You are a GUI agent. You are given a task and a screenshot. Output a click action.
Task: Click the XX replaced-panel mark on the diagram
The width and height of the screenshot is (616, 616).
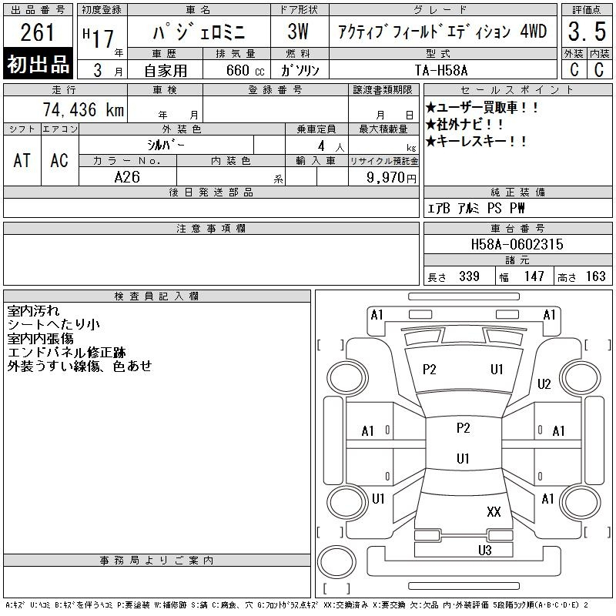[x=494, y=512]
